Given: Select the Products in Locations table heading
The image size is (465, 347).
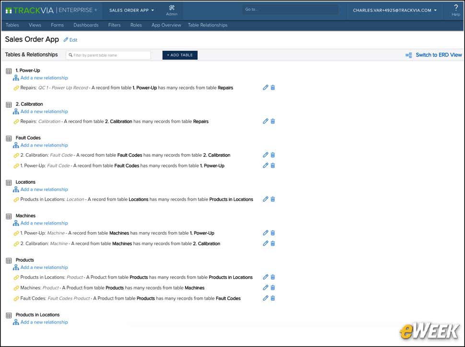Looking at the screenshot, I should point(38,315).
